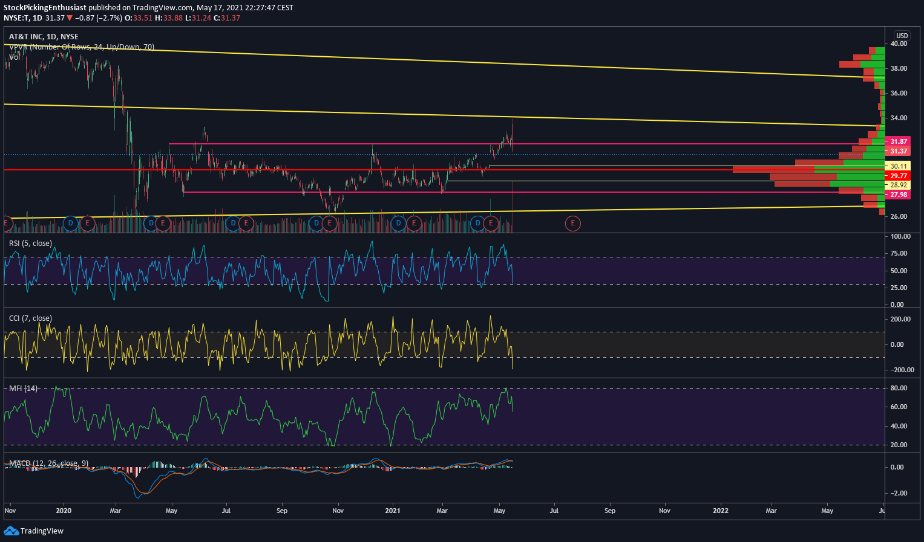Select the MFI (14) indicator label
Viewport: 924px width, 542px height.
[23, 388]
